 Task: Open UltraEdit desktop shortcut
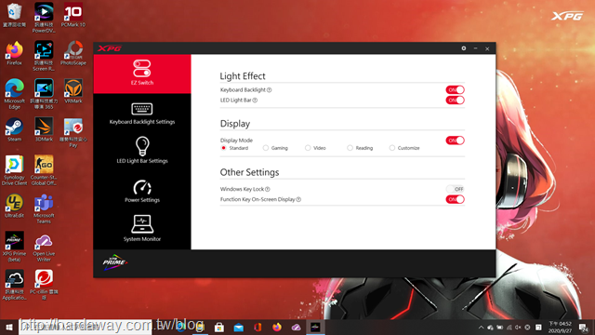coord(15,206)
